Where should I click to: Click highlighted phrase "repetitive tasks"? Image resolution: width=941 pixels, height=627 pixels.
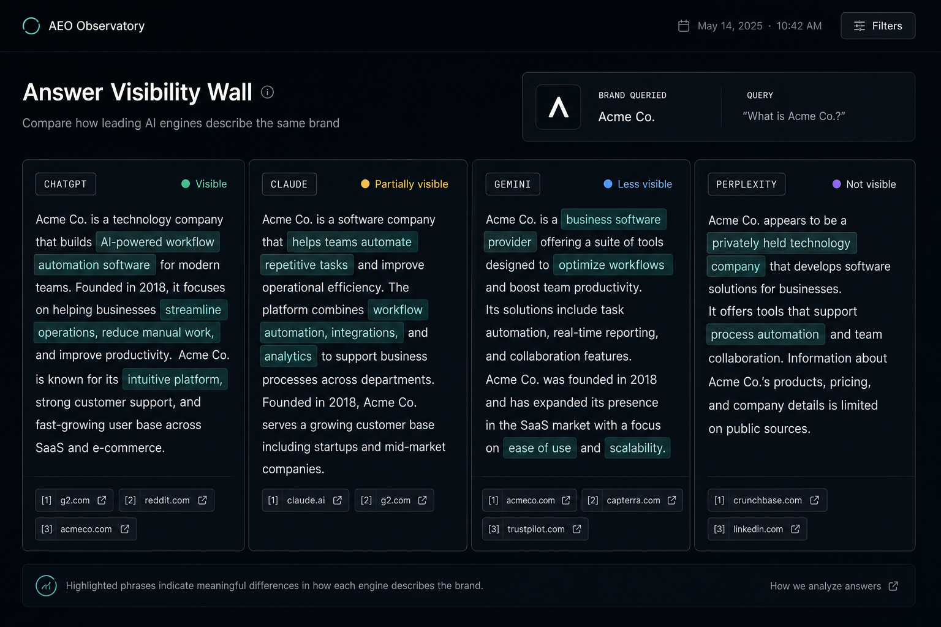tap(306, 265)
